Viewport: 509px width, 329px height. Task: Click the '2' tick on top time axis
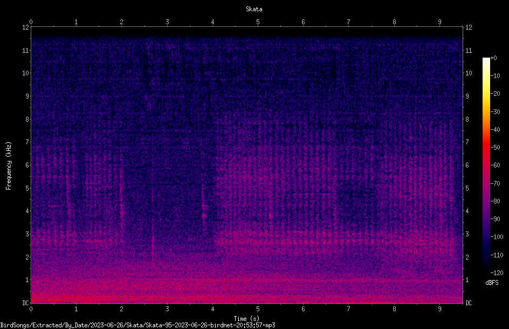[122, 22]
